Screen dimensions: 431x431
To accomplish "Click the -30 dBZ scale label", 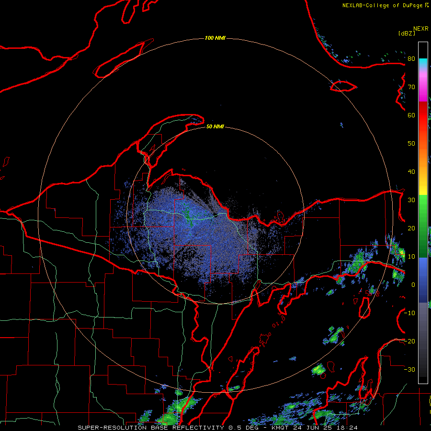I will click(409, 369).
